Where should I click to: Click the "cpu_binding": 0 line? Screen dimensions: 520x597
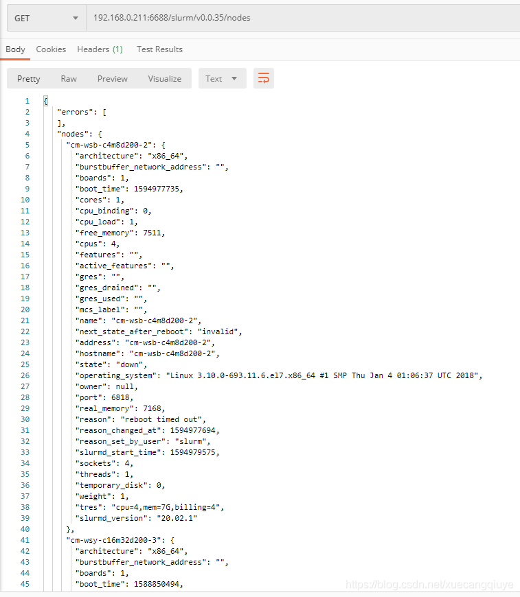click(113, 211)
